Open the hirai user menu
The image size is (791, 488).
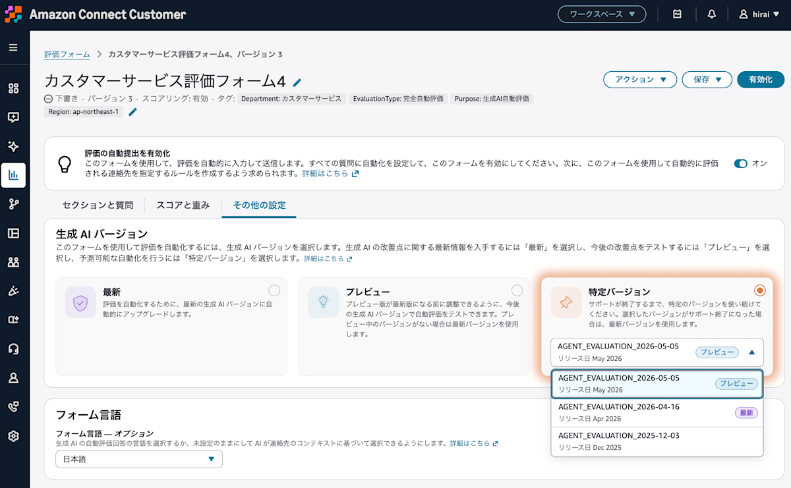pos(759,14)
